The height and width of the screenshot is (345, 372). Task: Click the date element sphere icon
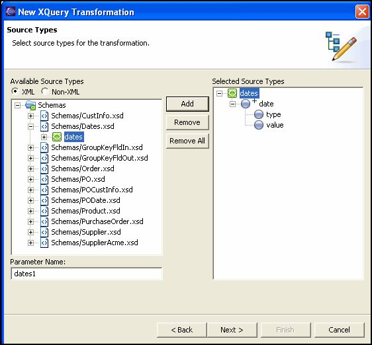[246, 104]
